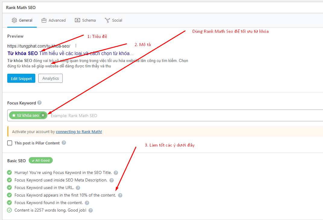323x220 pixels.
Task: Click the Schema card icon
Action: click(78, 20)
